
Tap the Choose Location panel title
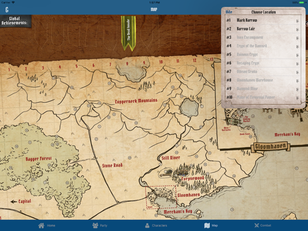(x=263, y=12)
